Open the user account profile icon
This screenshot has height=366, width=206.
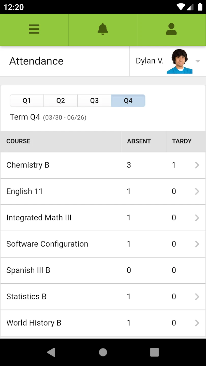(171, 29)
